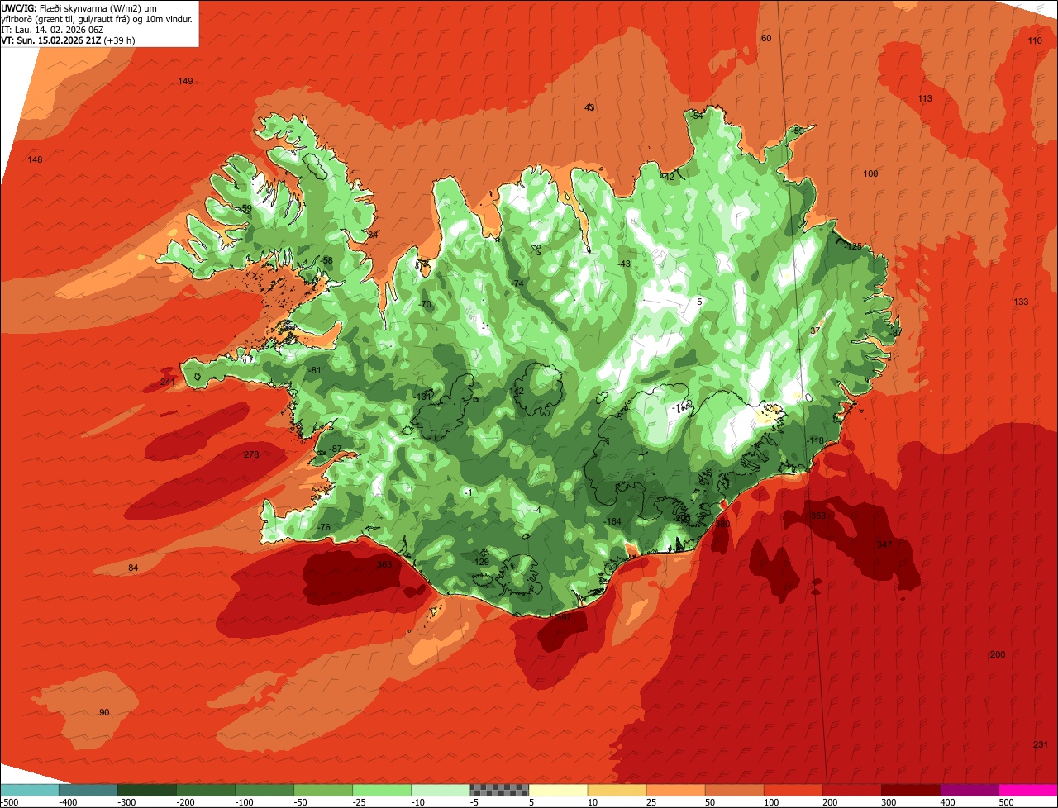Image resolution: width=1058 pixels, height=808 pixels.
Task: Click the map value 231
Action: click(1041, 745)
